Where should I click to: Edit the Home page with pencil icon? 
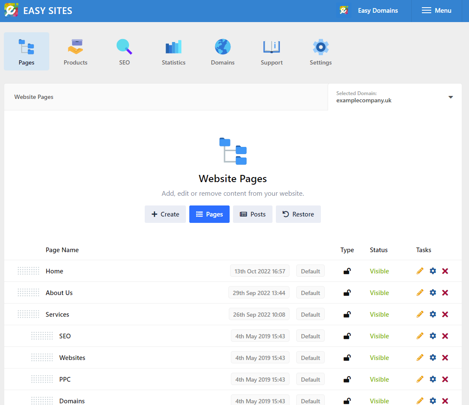[x=420, y=271]
